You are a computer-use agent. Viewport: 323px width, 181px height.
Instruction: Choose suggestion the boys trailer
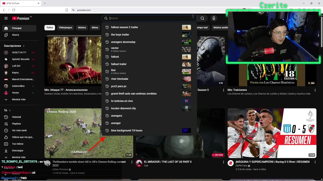(149, 35)
